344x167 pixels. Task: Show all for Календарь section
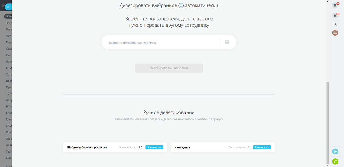262,147
